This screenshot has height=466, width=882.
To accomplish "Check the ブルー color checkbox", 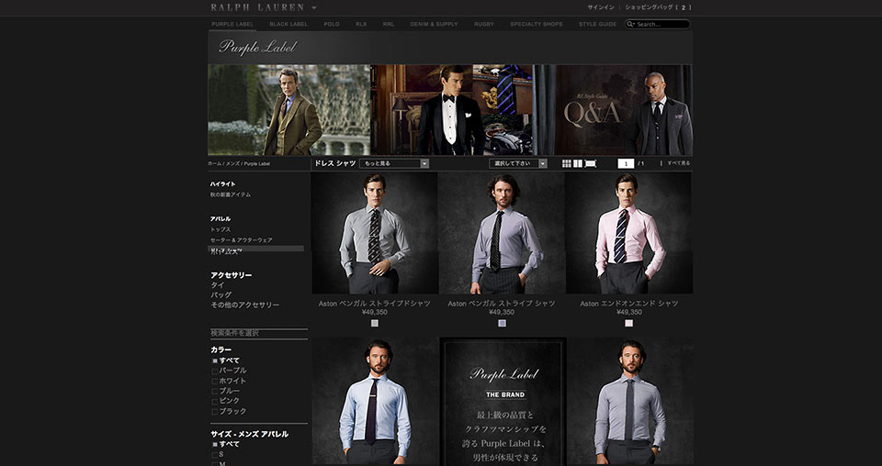I will pyautogui.click(x=215, y=392).
